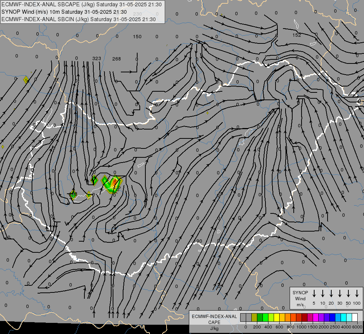Click the faded value 230 in the header
Screen dimensions: 364x334
tap(138, 14)
